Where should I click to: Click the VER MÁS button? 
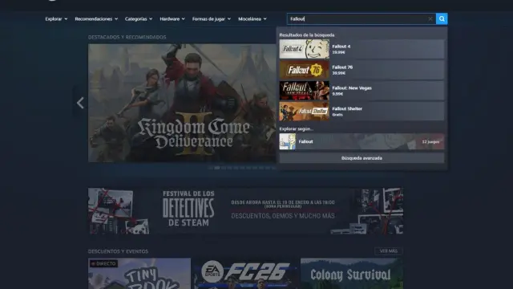[388, 251]
